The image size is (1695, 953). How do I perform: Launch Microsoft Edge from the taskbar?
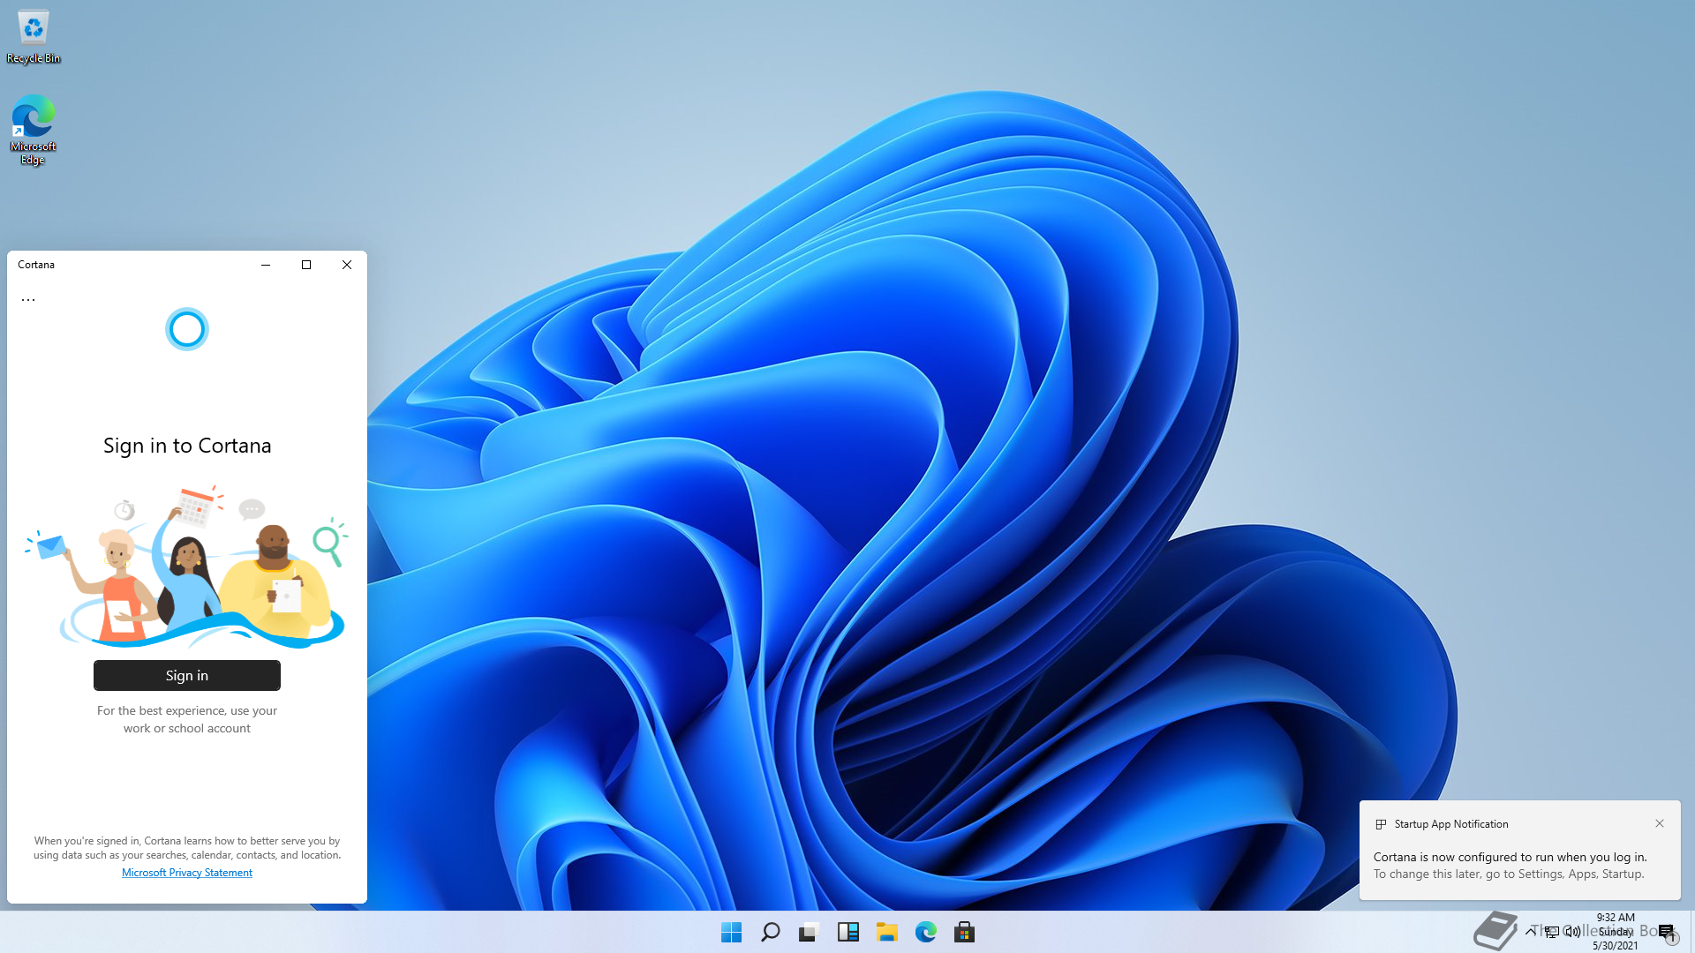tap(926, 932)
